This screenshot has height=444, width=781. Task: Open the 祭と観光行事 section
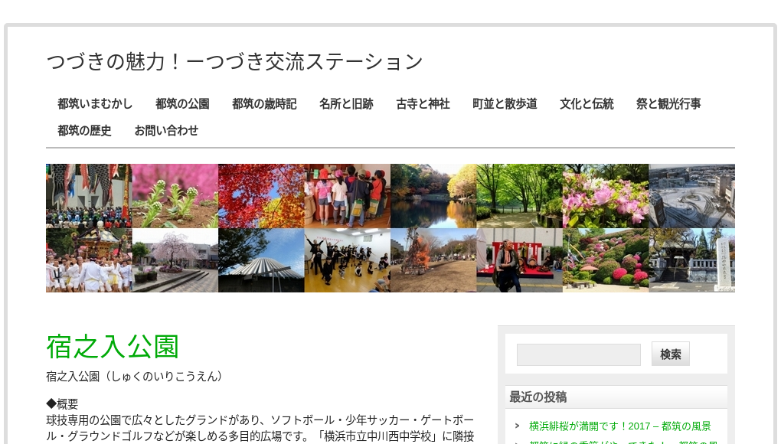pos(668,104)
